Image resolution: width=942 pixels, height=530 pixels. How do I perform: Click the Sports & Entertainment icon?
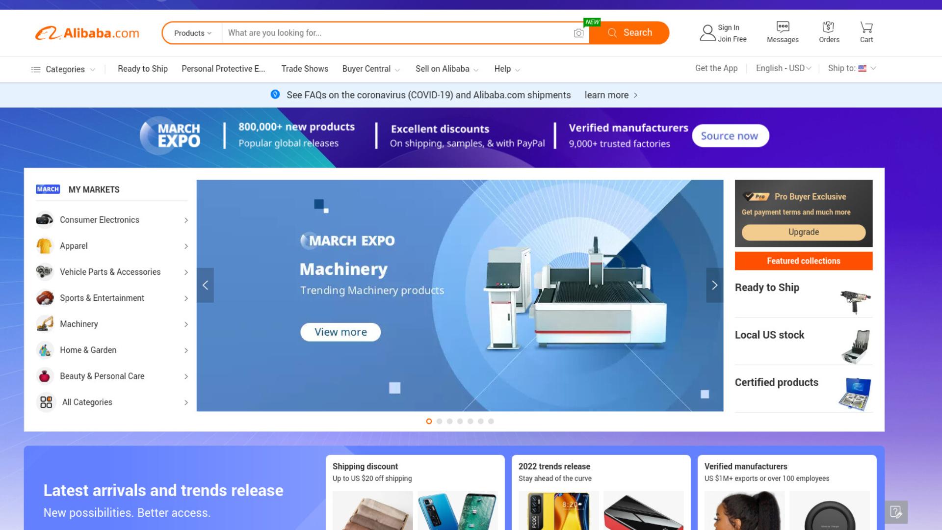click(x=45, y=298)
